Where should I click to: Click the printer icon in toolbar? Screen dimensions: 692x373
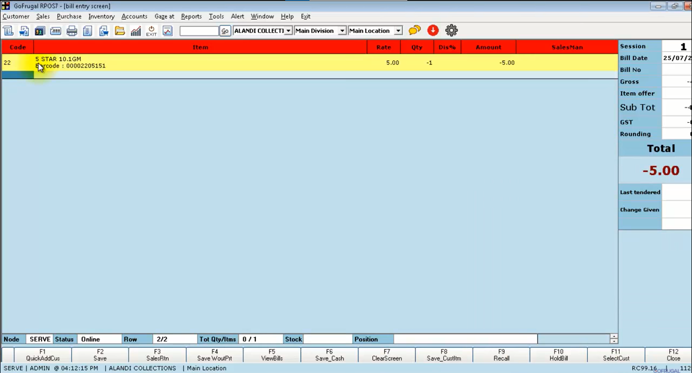(72, 31)
